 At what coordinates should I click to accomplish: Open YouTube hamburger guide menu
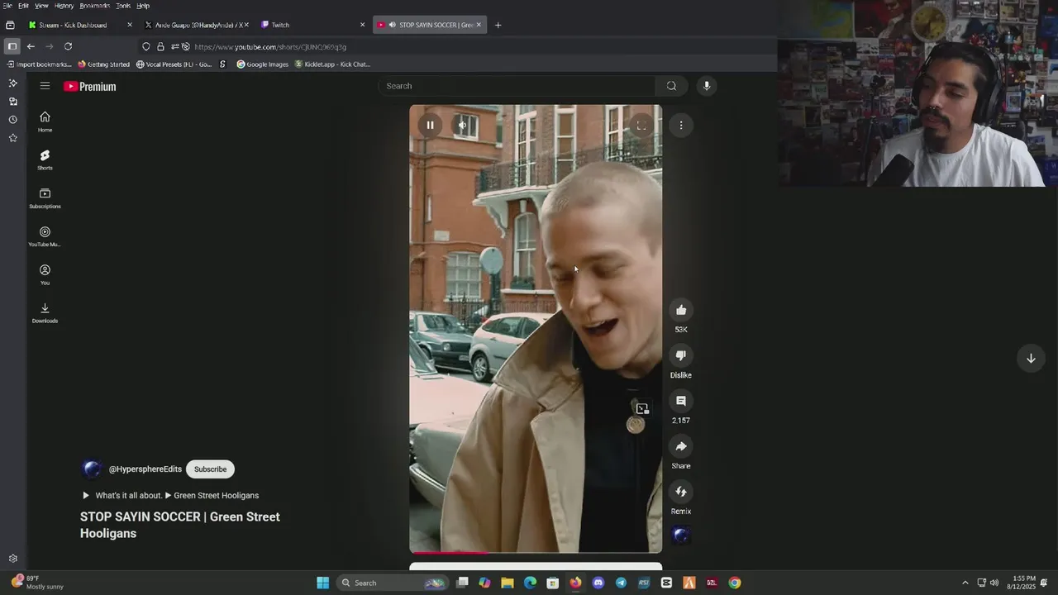45,86
